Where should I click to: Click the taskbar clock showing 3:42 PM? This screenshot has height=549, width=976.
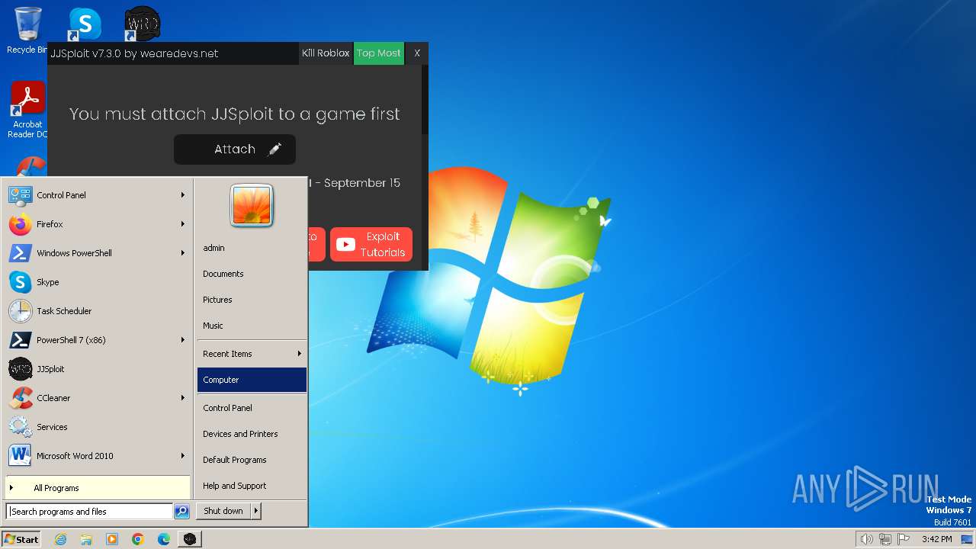[x=936, y=539]
